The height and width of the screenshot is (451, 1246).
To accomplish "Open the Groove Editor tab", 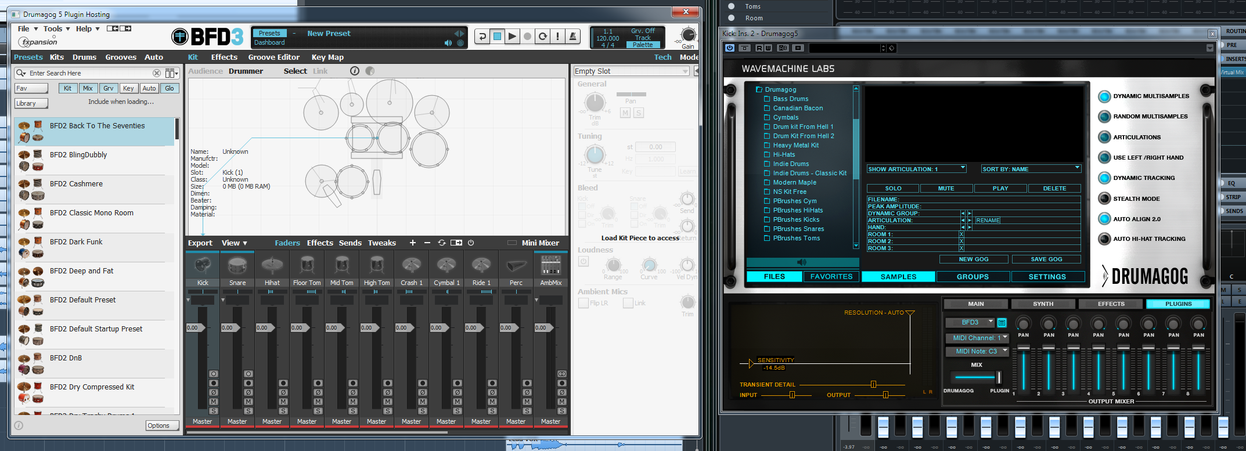I will 274,57.
